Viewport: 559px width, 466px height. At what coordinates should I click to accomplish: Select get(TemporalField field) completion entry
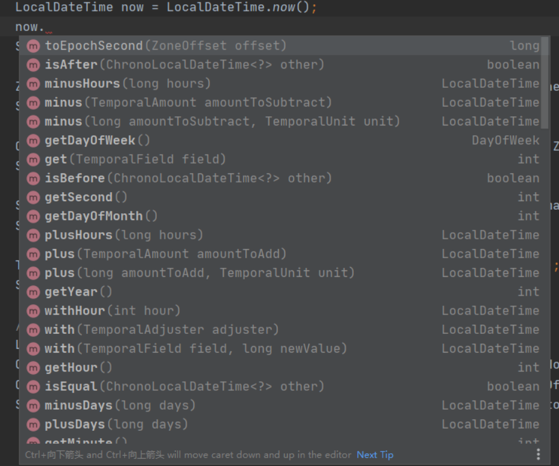[x=134, y=159]
